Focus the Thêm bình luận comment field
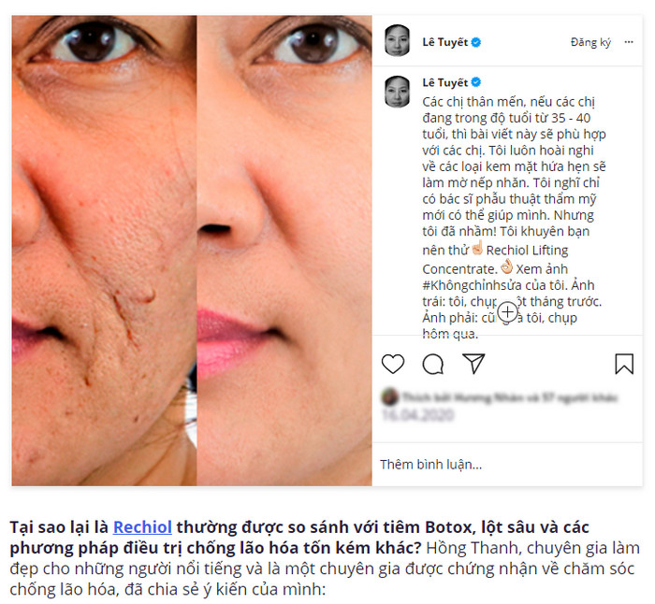This screenshot has width=655, height=604. [507, 464]
